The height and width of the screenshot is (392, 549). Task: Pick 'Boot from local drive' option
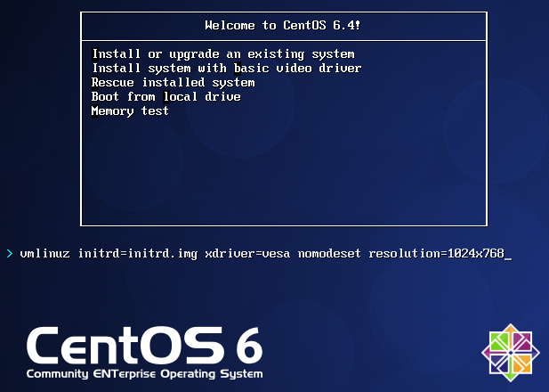click(166, 97)
